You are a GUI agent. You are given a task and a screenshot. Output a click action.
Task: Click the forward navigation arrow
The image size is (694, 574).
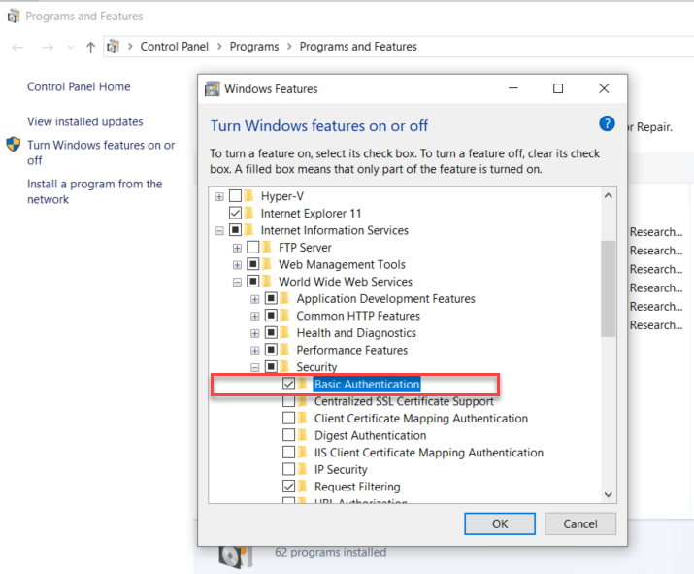pyautogui.click(x=48, y=47)
